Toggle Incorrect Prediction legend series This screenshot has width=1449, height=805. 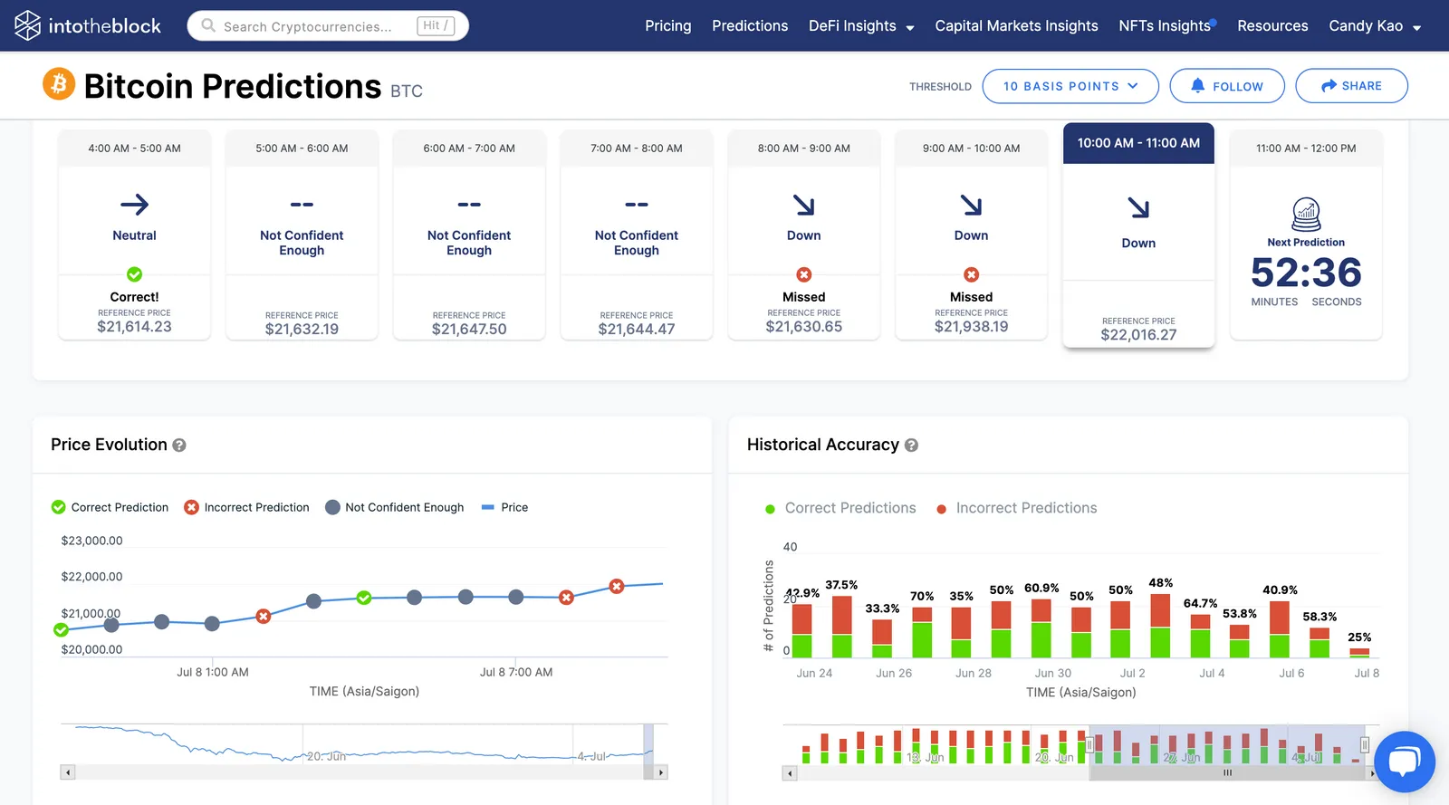246,507
